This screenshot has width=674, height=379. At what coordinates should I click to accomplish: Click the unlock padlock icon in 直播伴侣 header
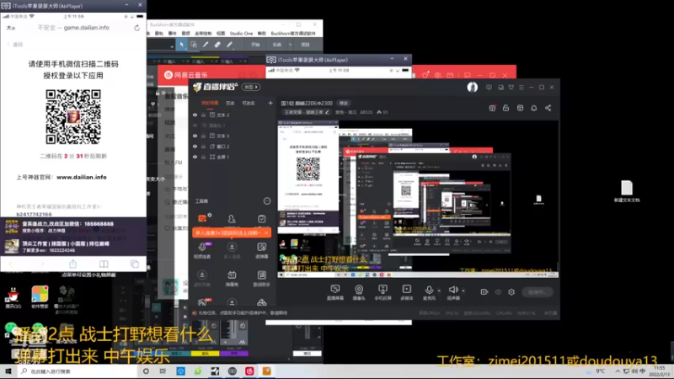(506, 108)
